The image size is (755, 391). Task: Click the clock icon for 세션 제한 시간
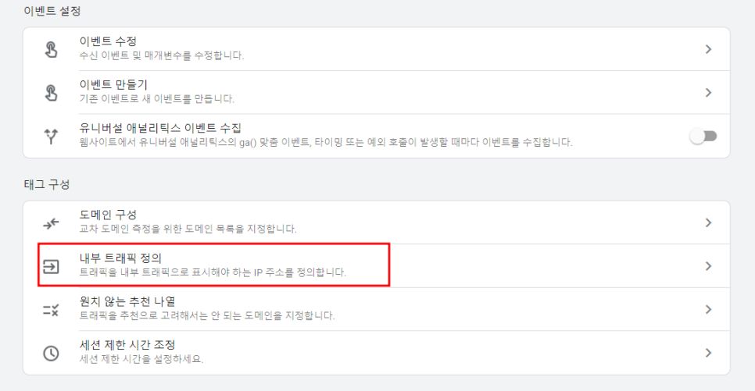pos(51,353)
